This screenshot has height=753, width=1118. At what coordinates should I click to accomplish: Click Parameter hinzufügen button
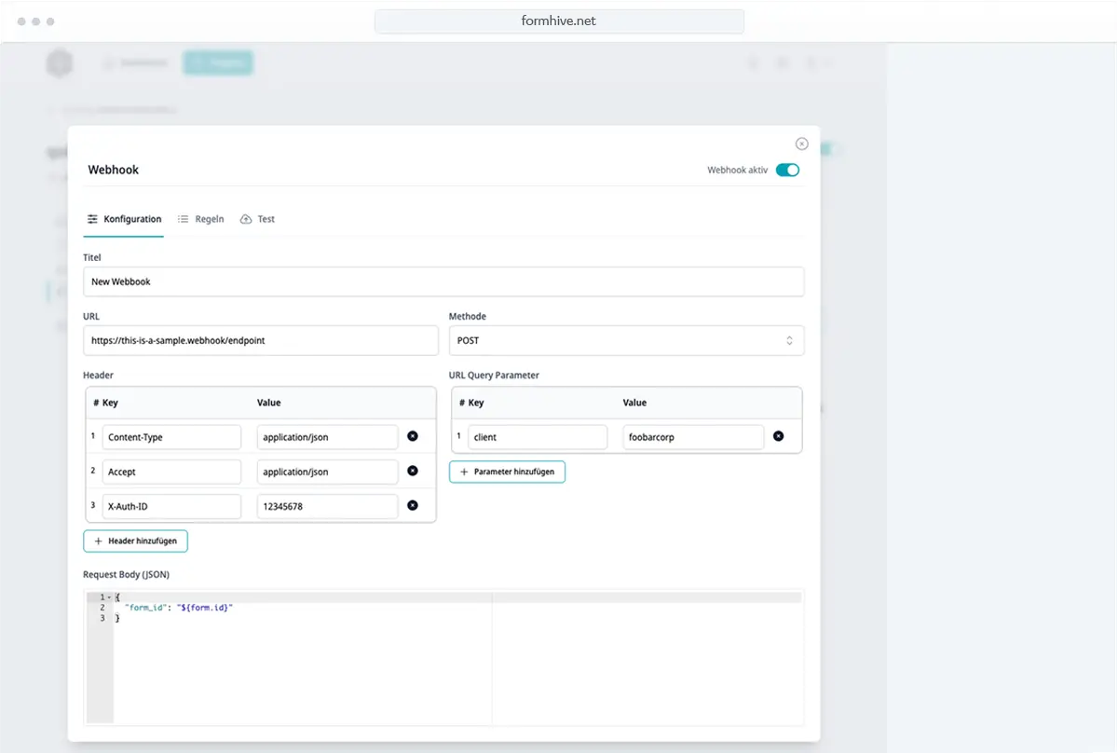pyautogui.click(x=507, y=472)
